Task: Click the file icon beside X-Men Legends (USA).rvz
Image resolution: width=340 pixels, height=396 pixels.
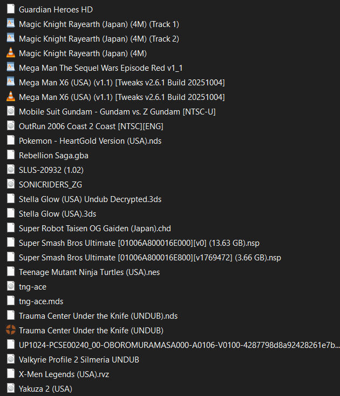Action: click(x=11, y=373)
